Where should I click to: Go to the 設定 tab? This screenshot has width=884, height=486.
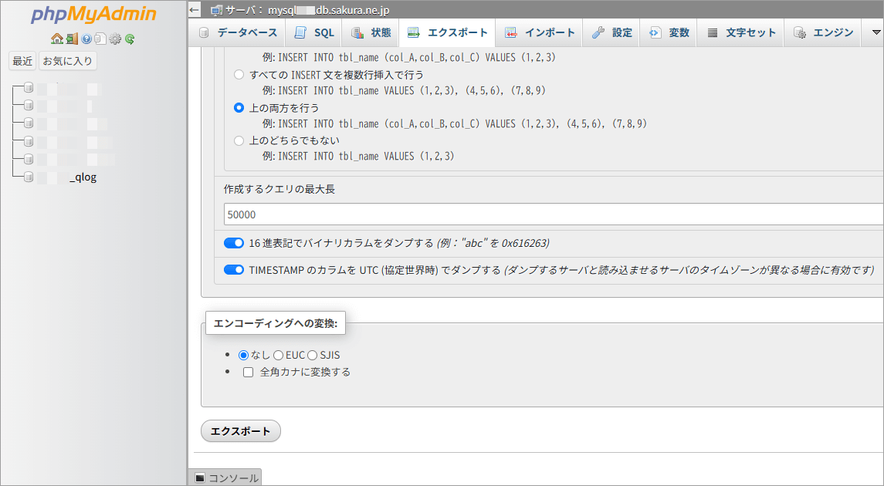[611, 32]
